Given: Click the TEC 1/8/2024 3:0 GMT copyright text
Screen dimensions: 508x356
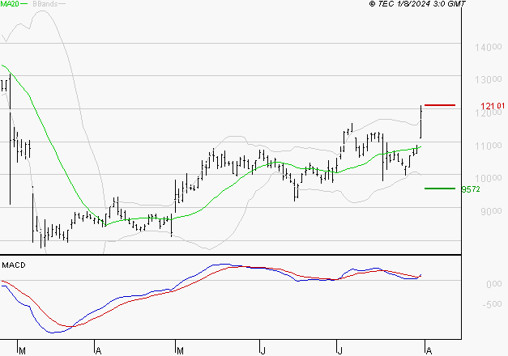Looking at the screenshot, I should [x=417, y=4].
